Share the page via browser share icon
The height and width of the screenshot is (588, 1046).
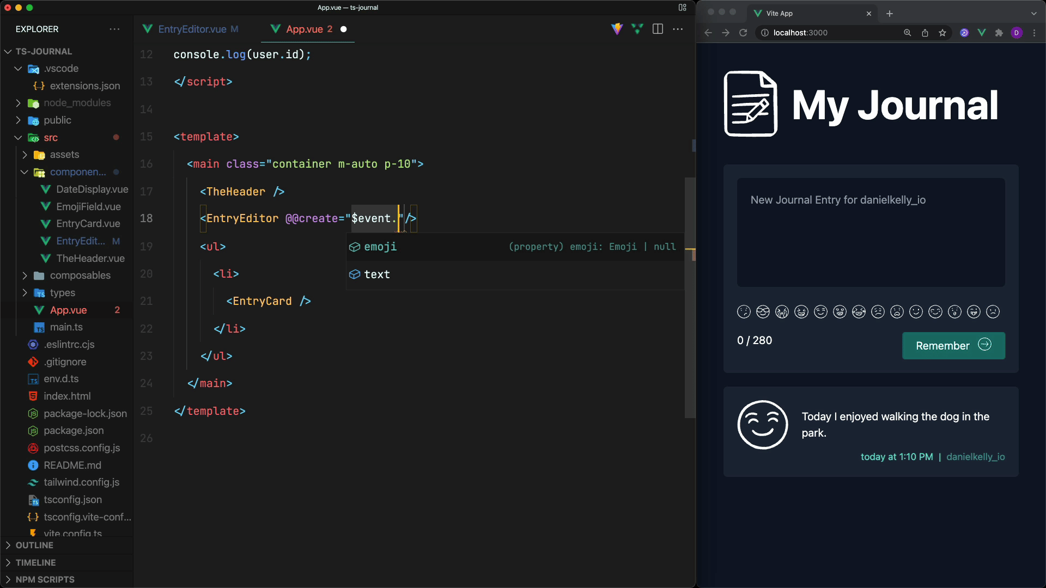925,33
